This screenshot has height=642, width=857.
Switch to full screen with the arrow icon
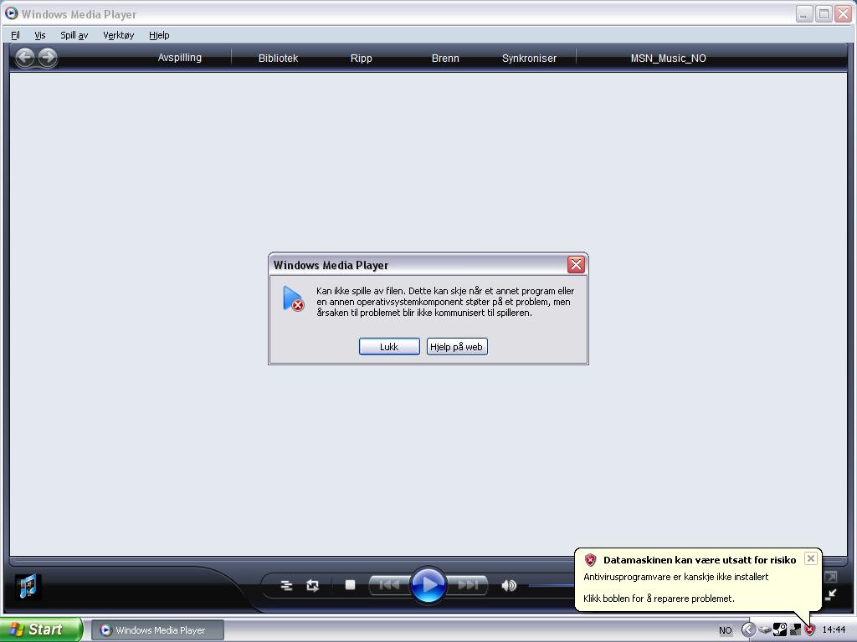click(x=831, y=577)
